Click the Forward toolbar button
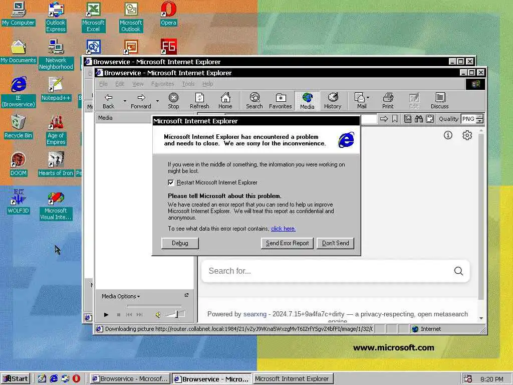Viewport: 513px width, 385px height. click(141, 100)
